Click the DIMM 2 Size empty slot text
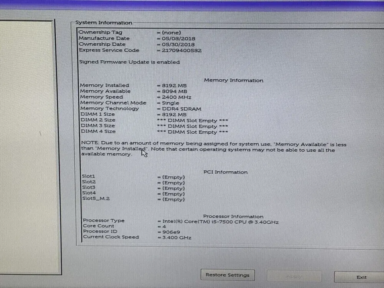This screenshot has width=384, height=288. 192,120
